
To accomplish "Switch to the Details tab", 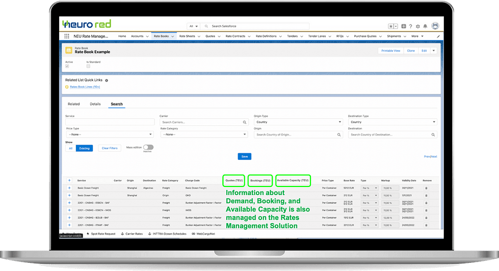I will (x=95, y=104).
